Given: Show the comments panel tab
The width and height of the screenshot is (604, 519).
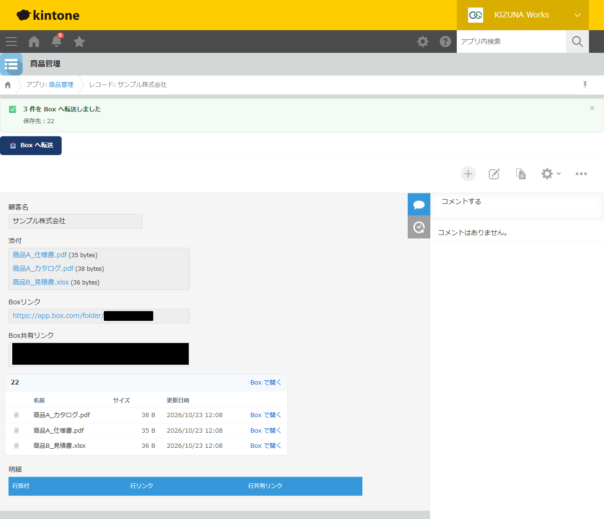Looking at the screenshot, I should [419, 205].
